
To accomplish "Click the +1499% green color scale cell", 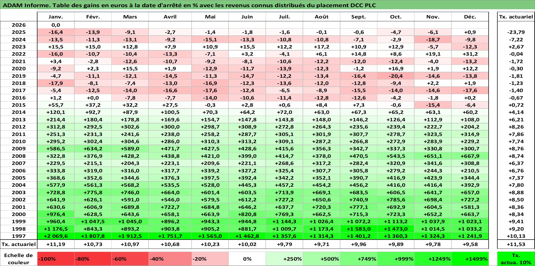I will (x=470, y=259).
